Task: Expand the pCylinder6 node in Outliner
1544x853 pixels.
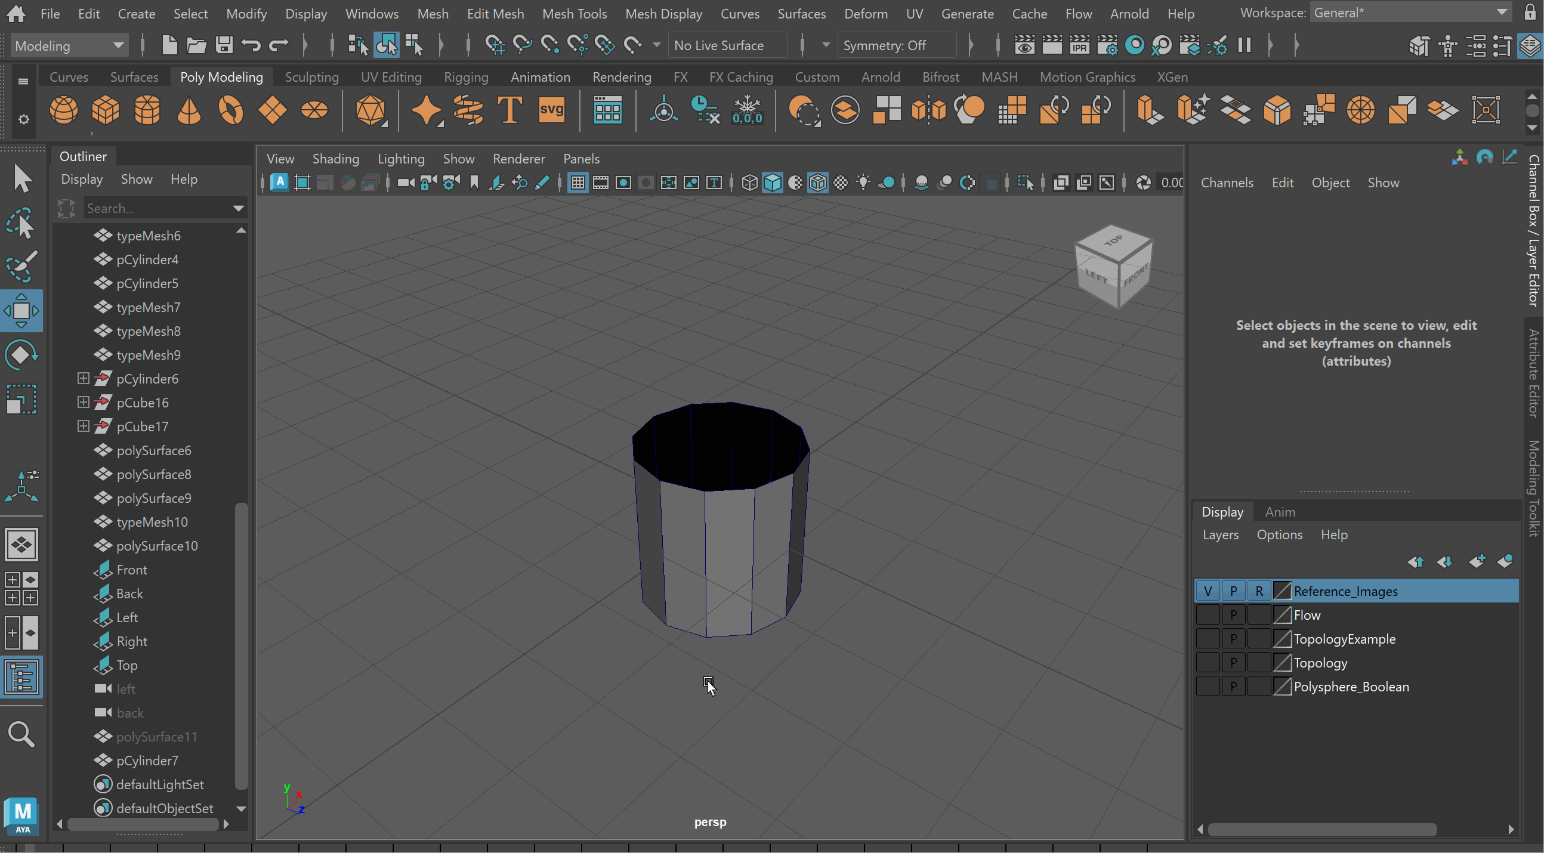Action: 84,378
